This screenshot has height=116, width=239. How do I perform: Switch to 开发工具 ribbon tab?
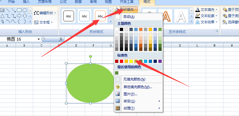127,2
